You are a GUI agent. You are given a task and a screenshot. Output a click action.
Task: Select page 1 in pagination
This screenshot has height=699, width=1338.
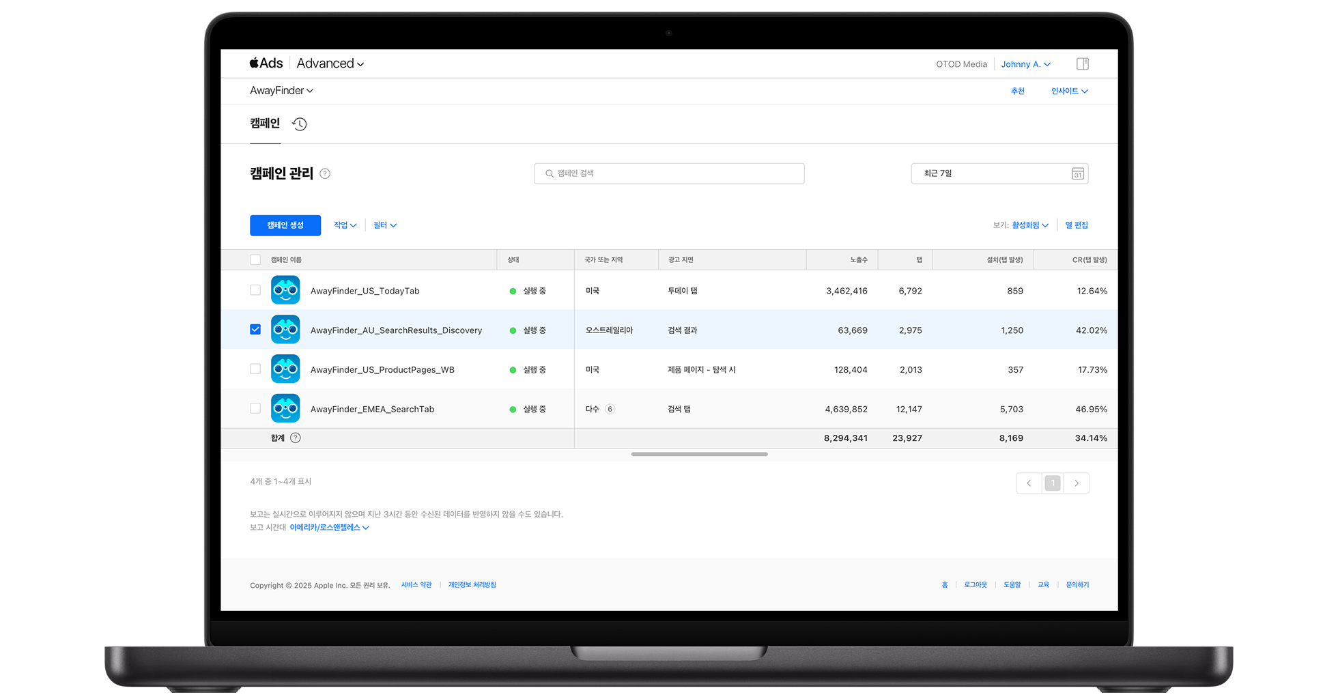[1053, 483]
